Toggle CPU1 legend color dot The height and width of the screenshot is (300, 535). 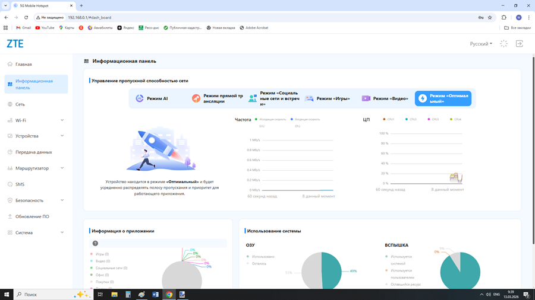click(x=385, y=119)
